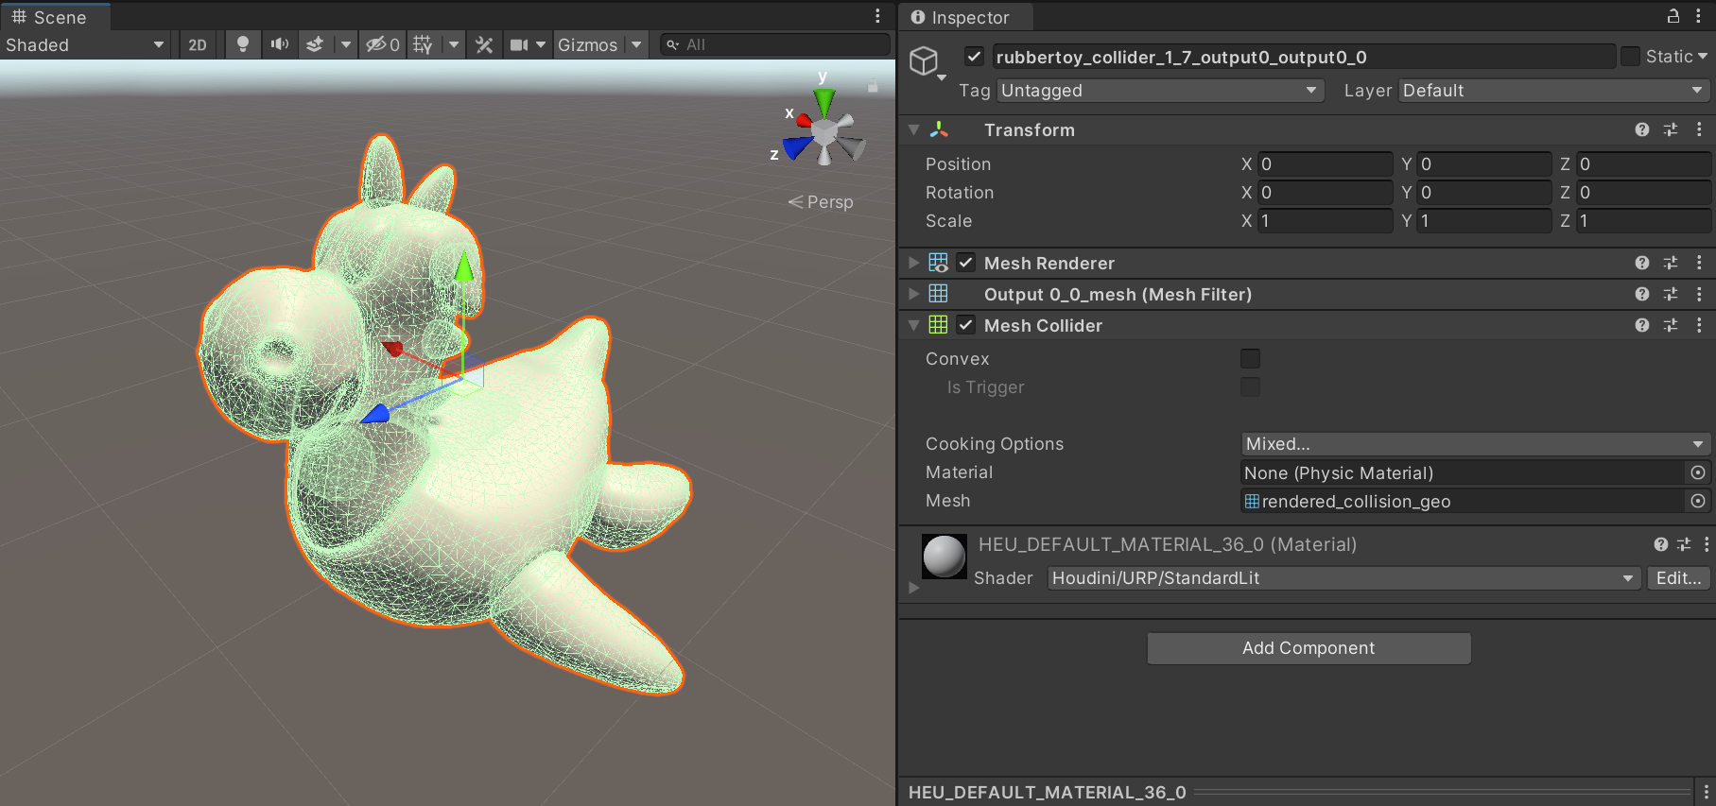Open effects dropdown arrow beside skybox icon
Viewport: 1716px width, 806px height.
pyautogui.click(x=346, y=44)
